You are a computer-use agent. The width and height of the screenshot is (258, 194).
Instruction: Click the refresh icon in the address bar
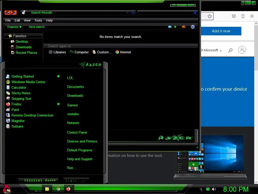tap(133, 13)
